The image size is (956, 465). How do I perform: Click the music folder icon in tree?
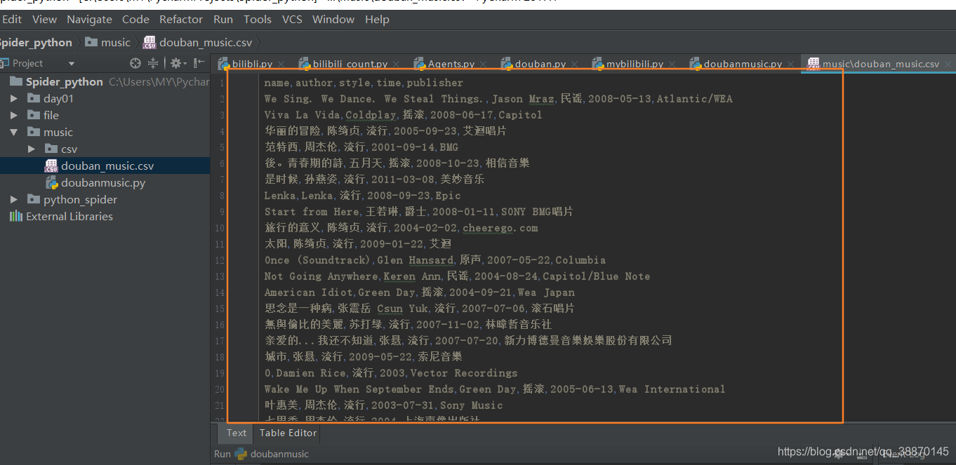pyautogui.click(x=33, y=132)
